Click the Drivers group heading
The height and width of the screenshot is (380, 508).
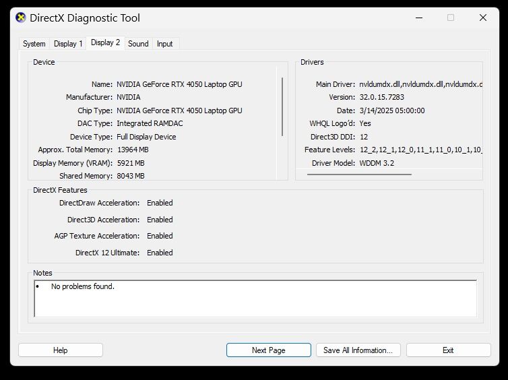click(312, 62)
